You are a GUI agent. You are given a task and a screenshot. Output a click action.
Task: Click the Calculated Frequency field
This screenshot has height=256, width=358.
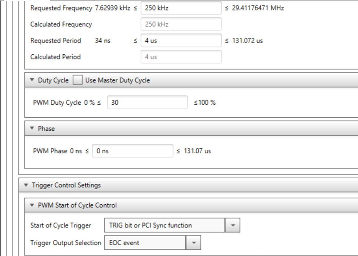click(181, 24)
